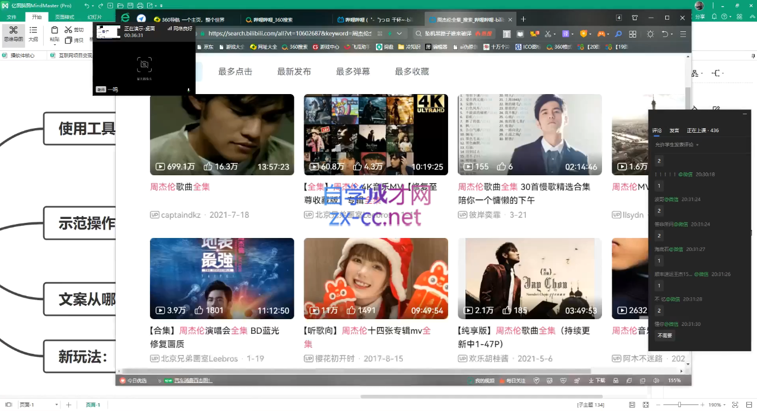
Task: Click the MindMaster new document icon
Action: pyautogui.click(x=111, y=6)
